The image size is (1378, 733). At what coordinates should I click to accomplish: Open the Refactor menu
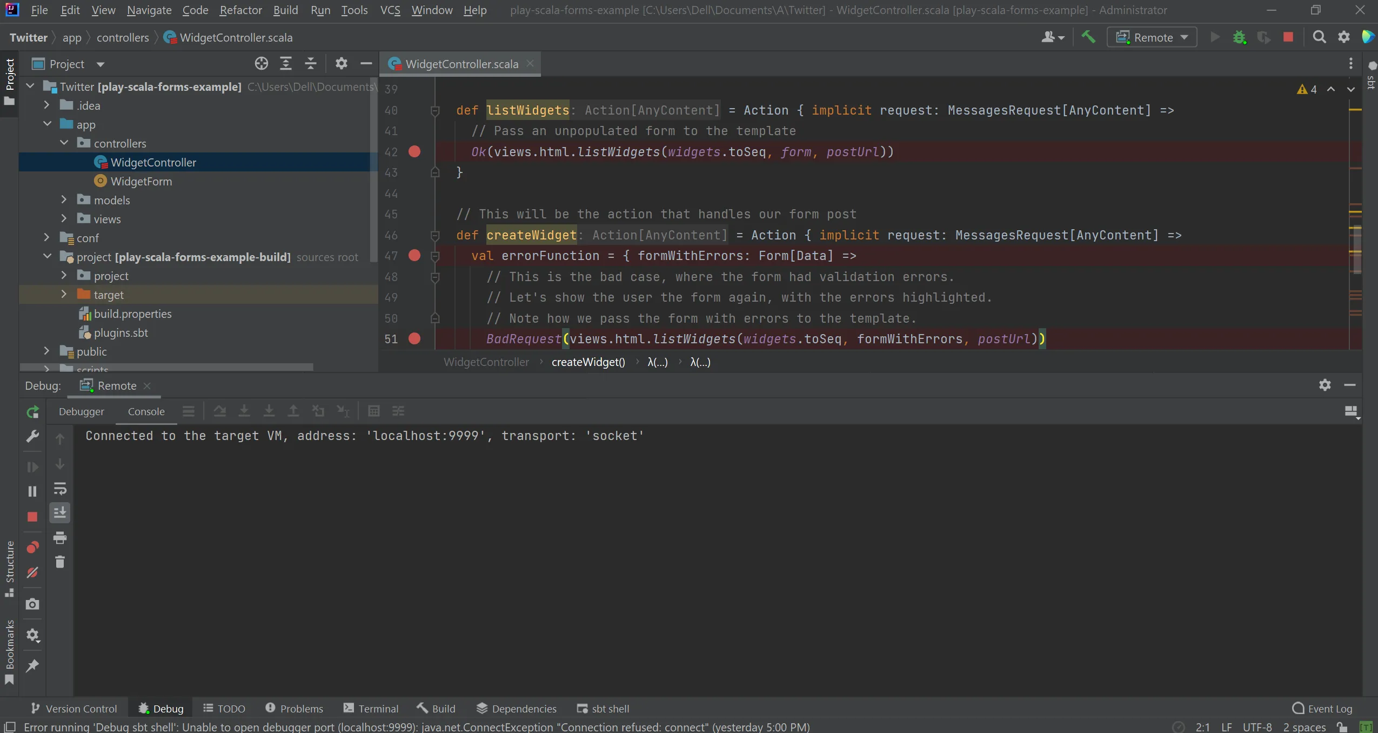(240, 10)
